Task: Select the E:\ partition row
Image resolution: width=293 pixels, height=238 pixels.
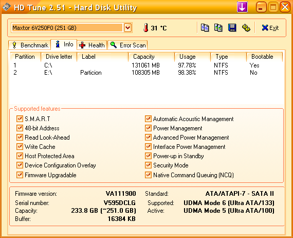Action: pos(146,73)
